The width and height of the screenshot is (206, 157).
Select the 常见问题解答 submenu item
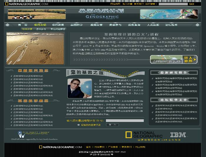pyautogui.click(x=58, y=29)
